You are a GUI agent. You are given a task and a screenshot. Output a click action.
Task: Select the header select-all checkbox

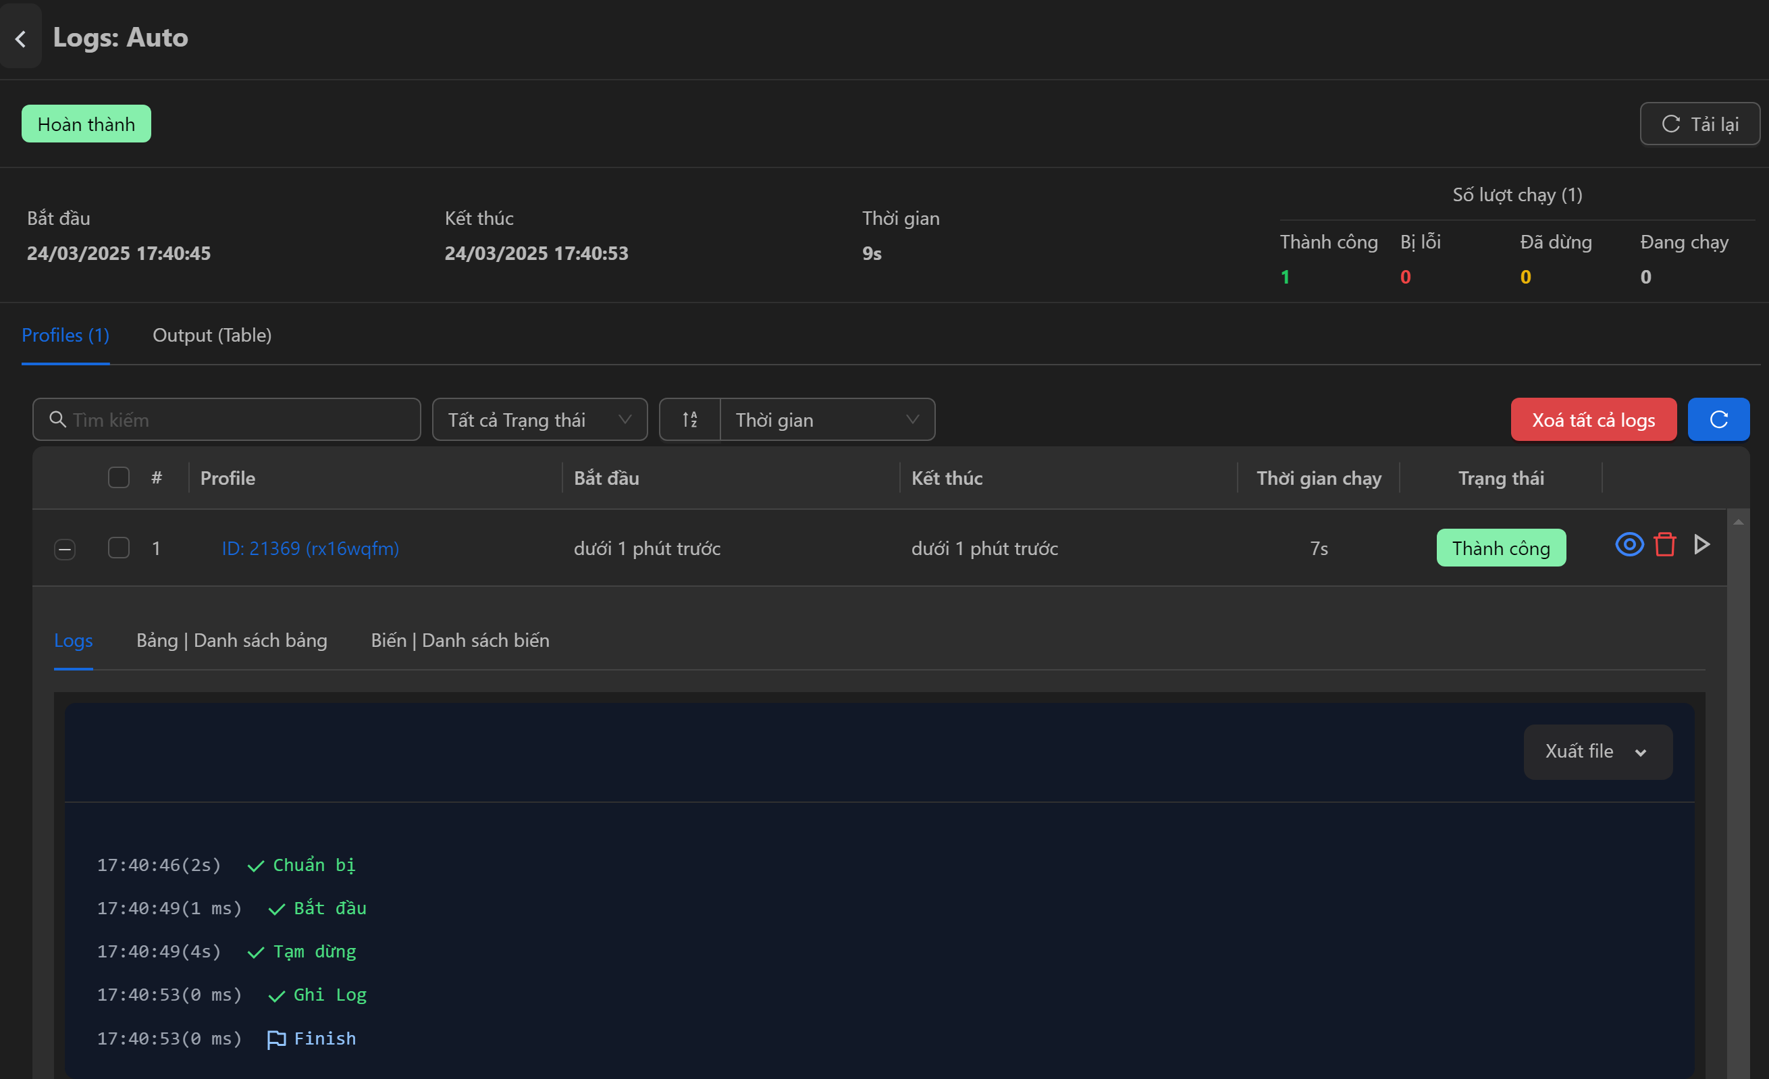point(120,477)
